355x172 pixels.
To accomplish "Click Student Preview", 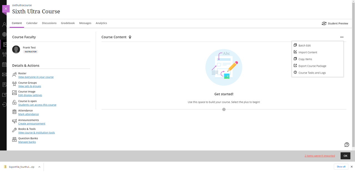I will (335, 23).
